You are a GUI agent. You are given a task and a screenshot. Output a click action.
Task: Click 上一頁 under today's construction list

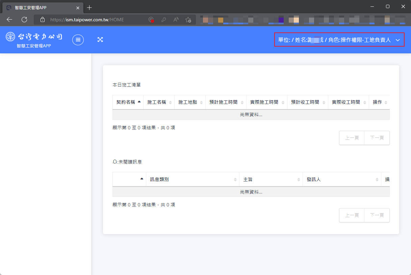click(352, 138)
